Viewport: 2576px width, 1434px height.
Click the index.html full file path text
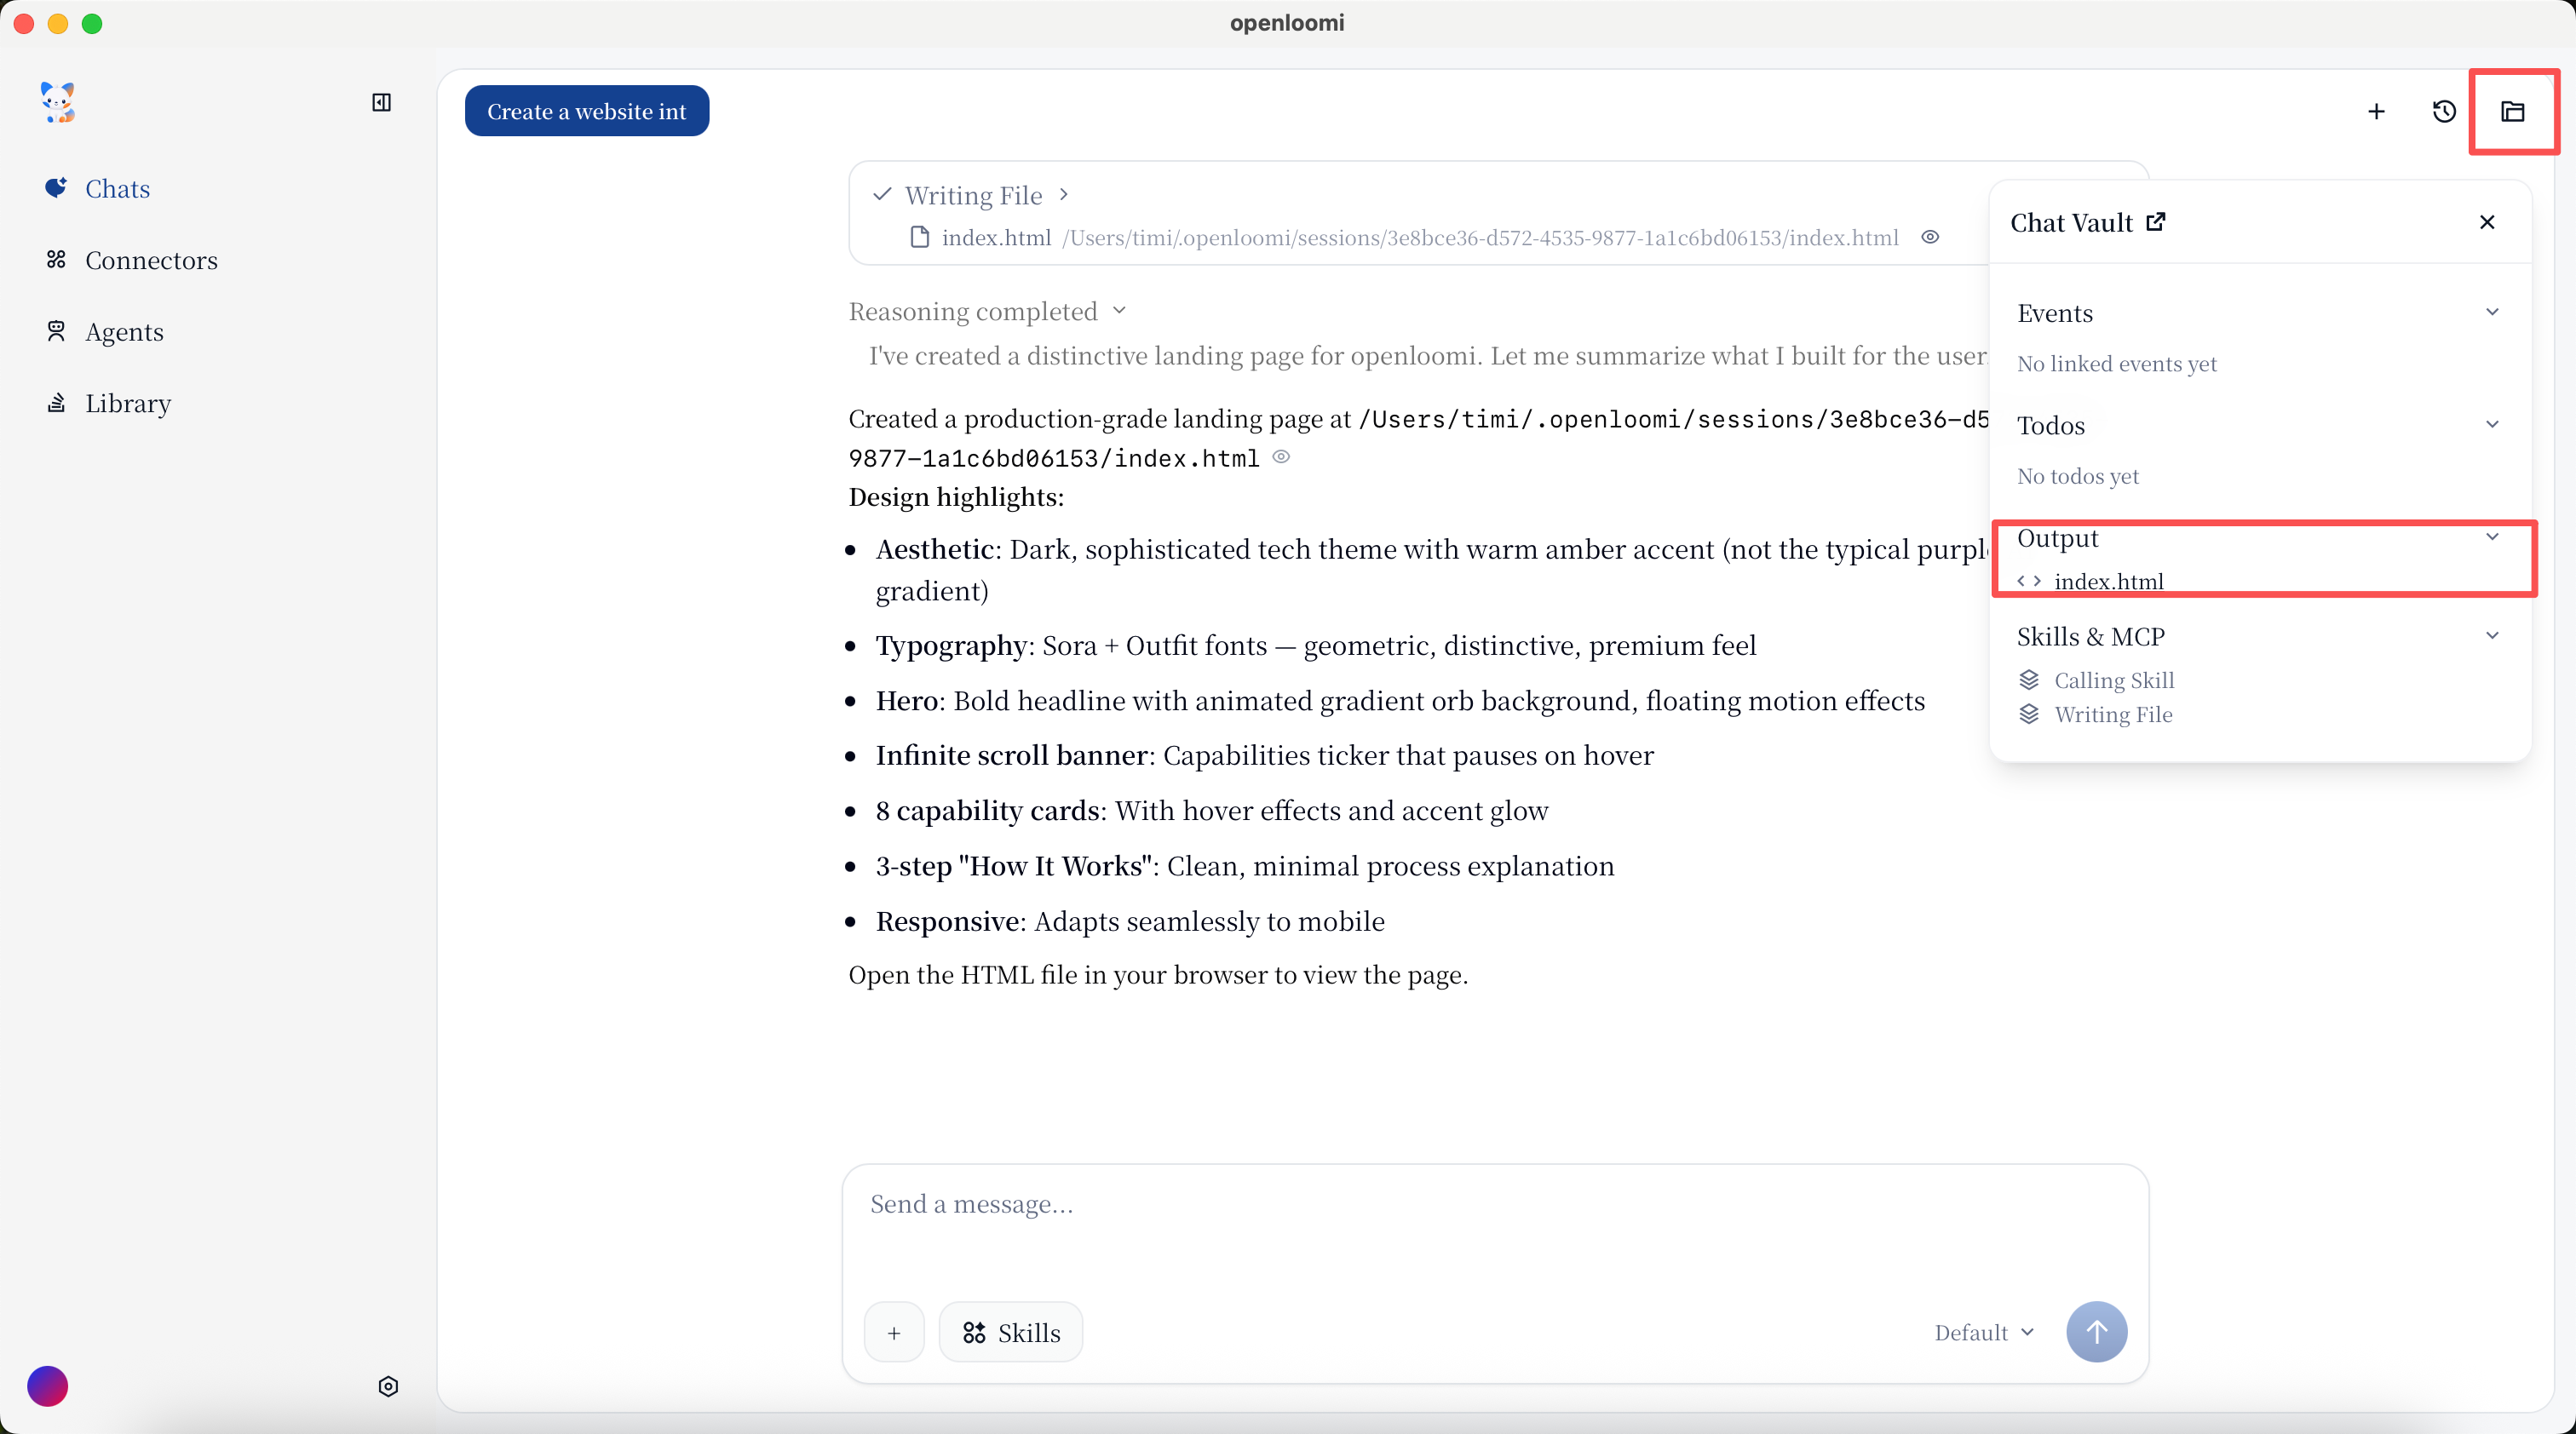[1480, 238]
